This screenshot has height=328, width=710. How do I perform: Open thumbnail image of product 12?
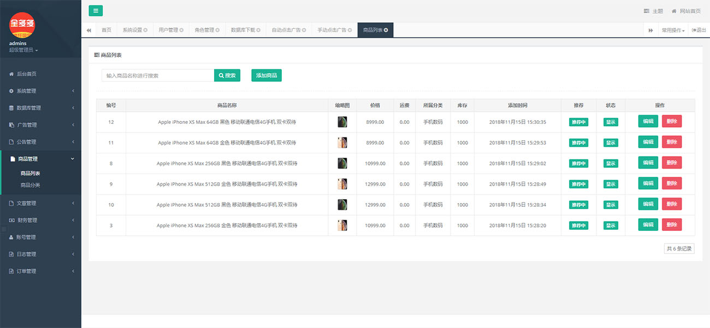coord(342,122)
